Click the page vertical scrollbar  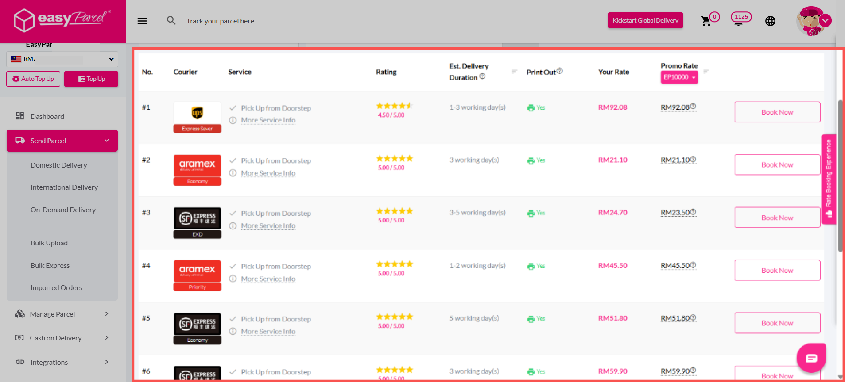[x=840, y=176]
